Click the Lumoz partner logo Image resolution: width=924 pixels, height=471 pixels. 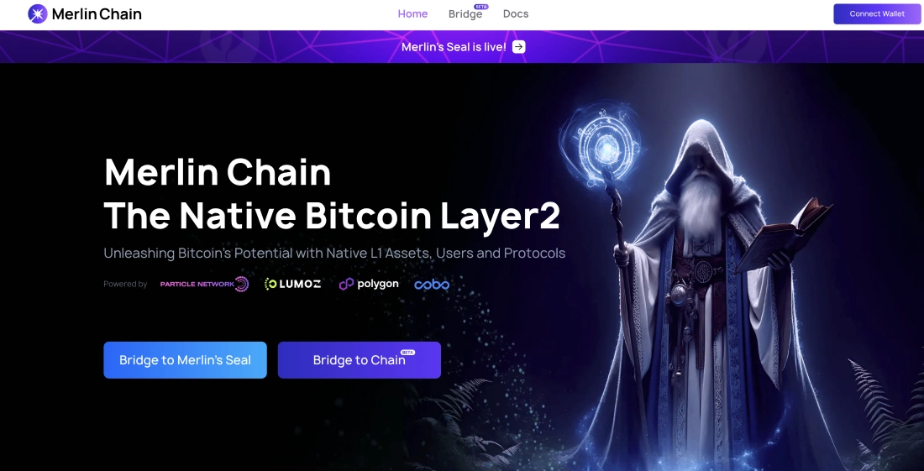click(293, 285)
